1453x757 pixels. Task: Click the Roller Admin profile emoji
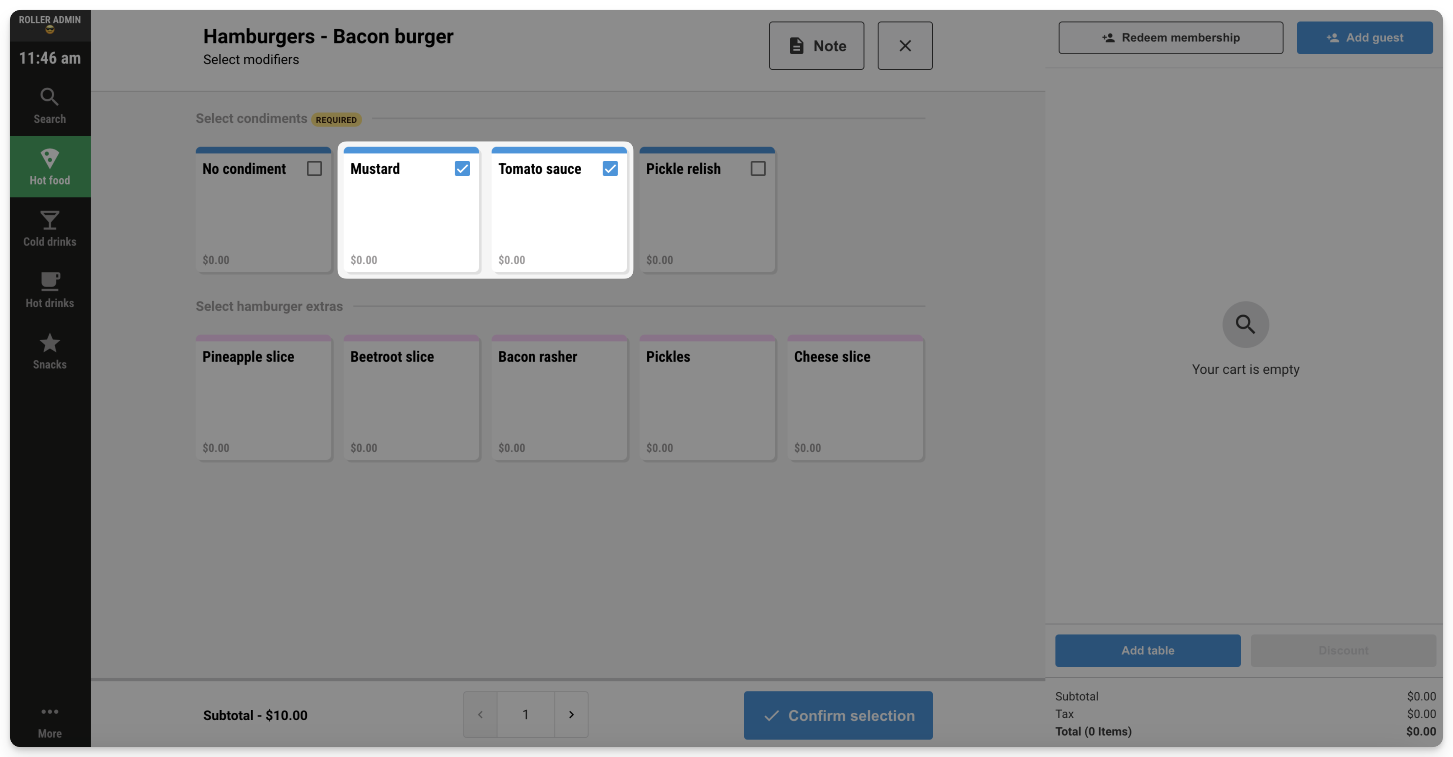[50, 30]
